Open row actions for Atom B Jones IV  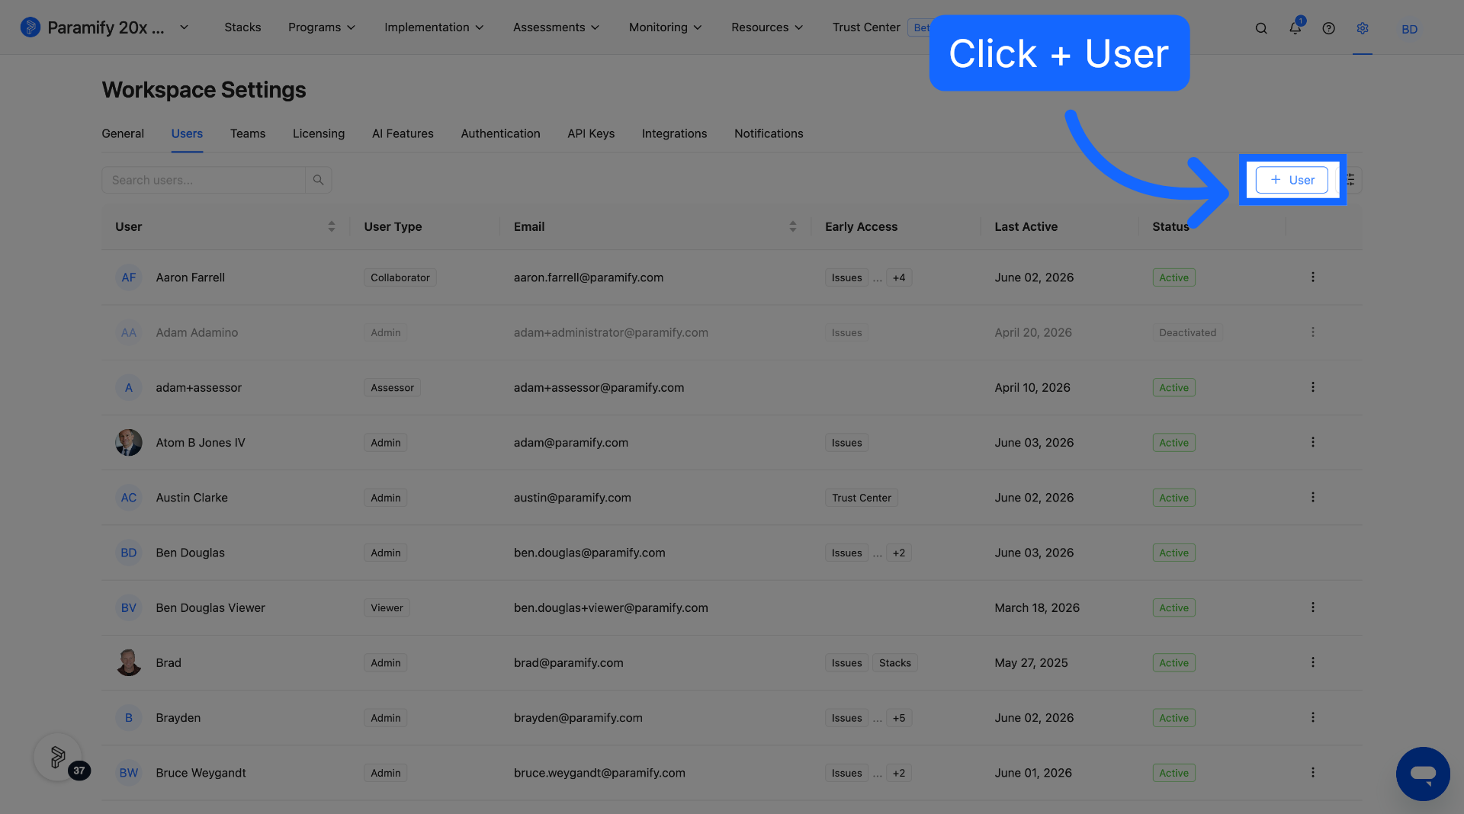point(1312,442)
